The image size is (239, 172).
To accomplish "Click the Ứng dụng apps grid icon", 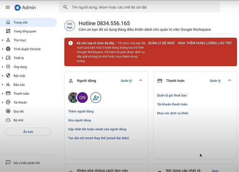I will (8, 67).
